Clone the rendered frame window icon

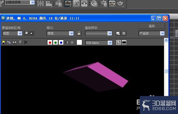[x=15, y=42]
